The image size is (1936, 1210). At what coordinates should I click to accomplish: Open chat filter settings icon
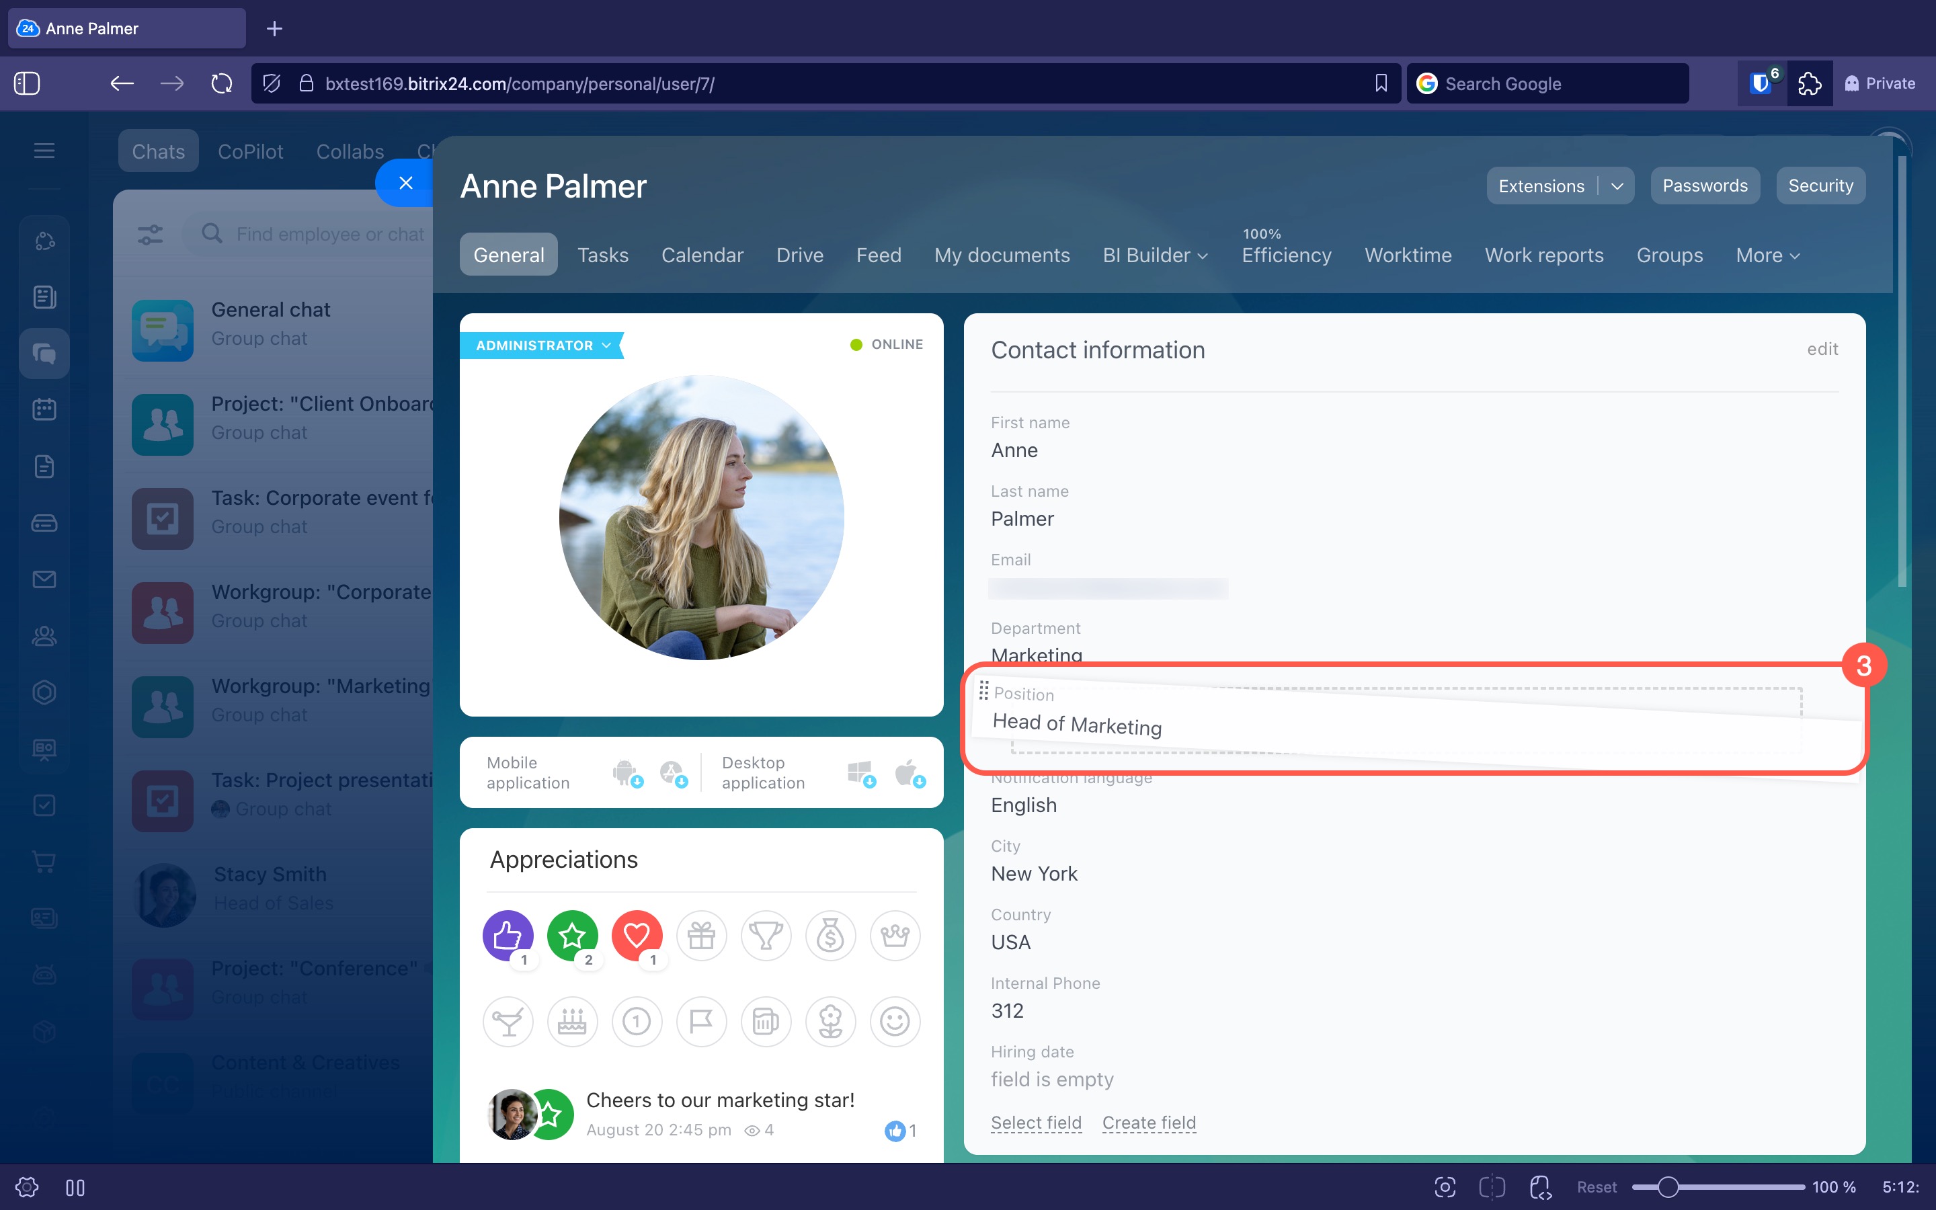[x=150, y=235]
